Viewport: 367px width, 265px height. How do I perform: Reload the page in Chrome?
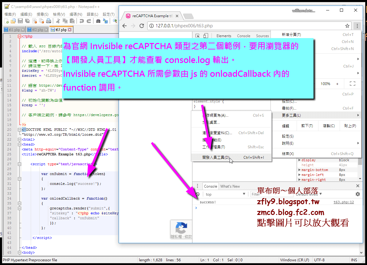point(142,26)
